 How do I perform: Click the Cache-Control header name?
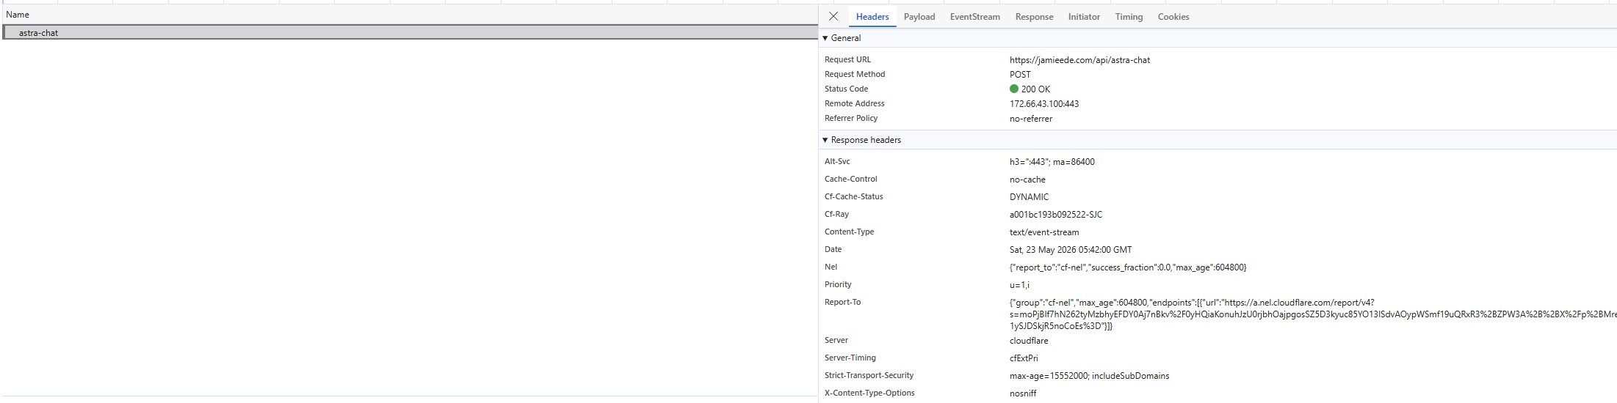pos(851,180)
